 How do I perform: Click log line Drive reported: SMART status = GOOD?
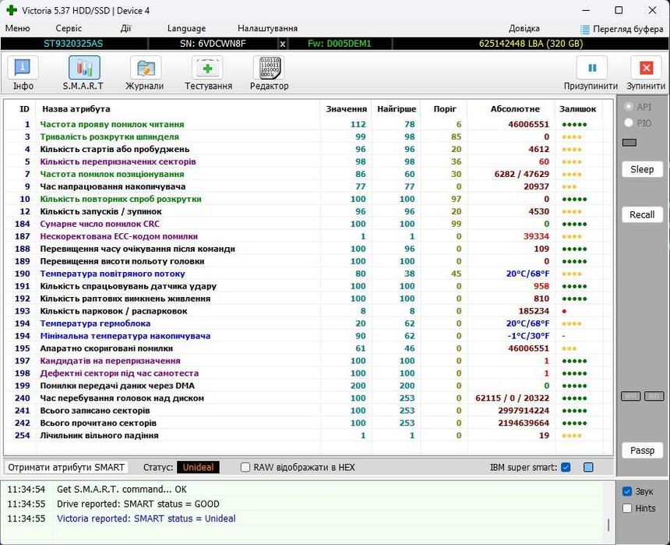pyautogui.click(x=138, y=504)
